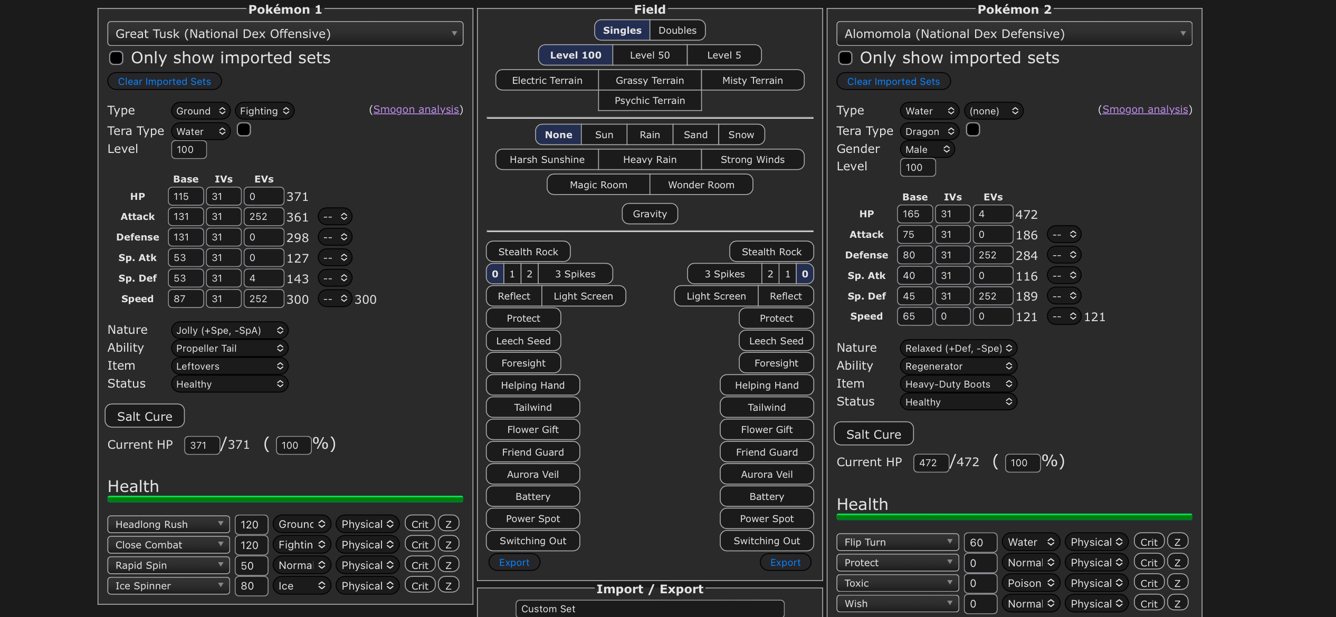Screen dimensions: 1336x617
Task: Enable Psychic Terrain
Action: coord(650,100)
